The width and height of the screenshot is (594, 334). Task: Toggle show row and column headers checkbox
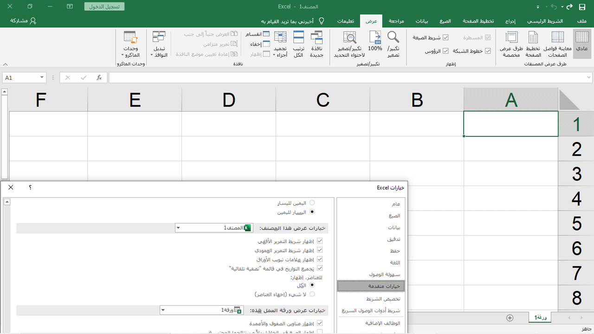(319, 323)
